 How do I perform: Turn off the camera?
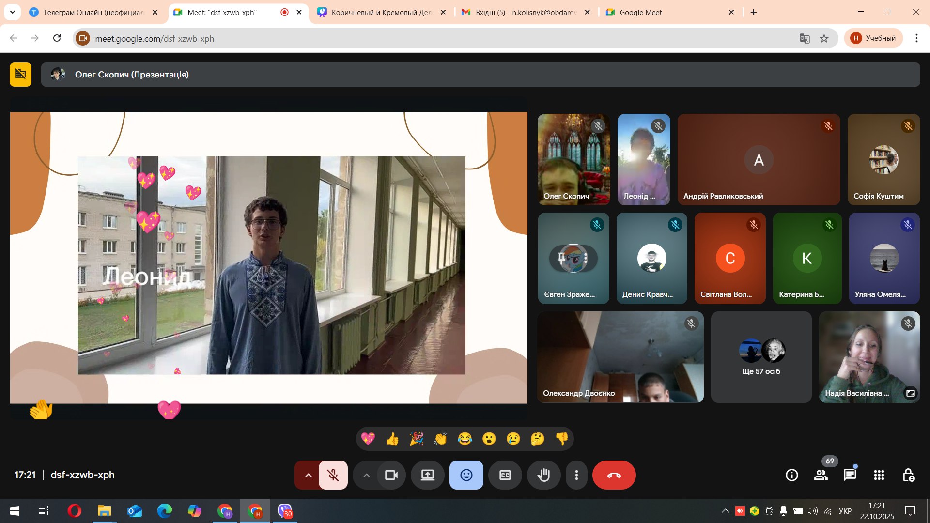391,475
